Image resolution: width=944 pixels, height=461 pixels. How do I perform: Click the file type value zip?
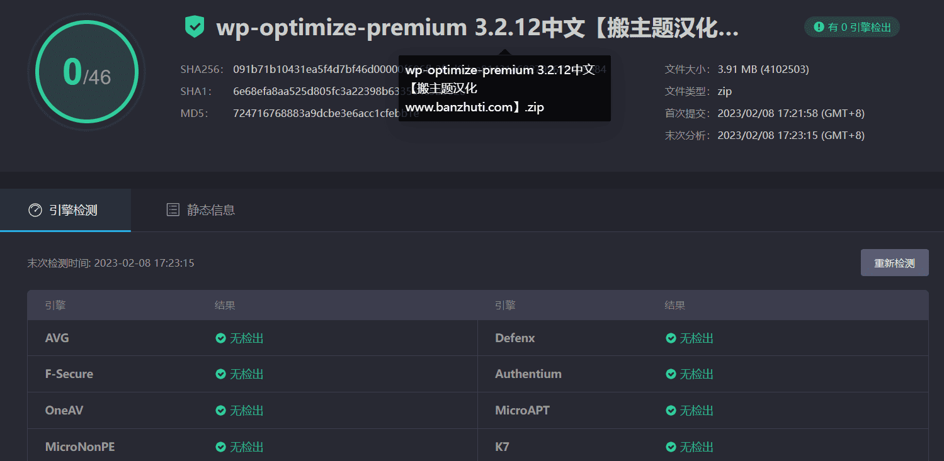(x=724, y=91)
